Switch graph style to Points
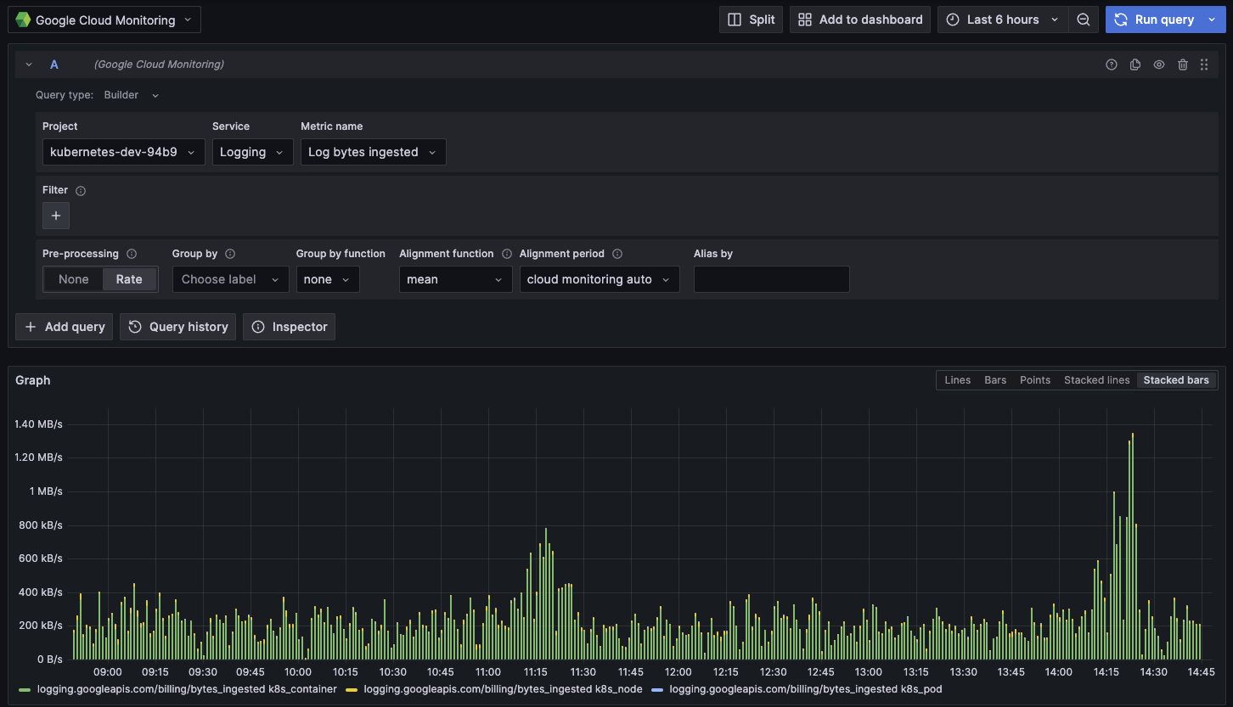The height and width of the screenshot is (707, 1233). coord(1035,380)
